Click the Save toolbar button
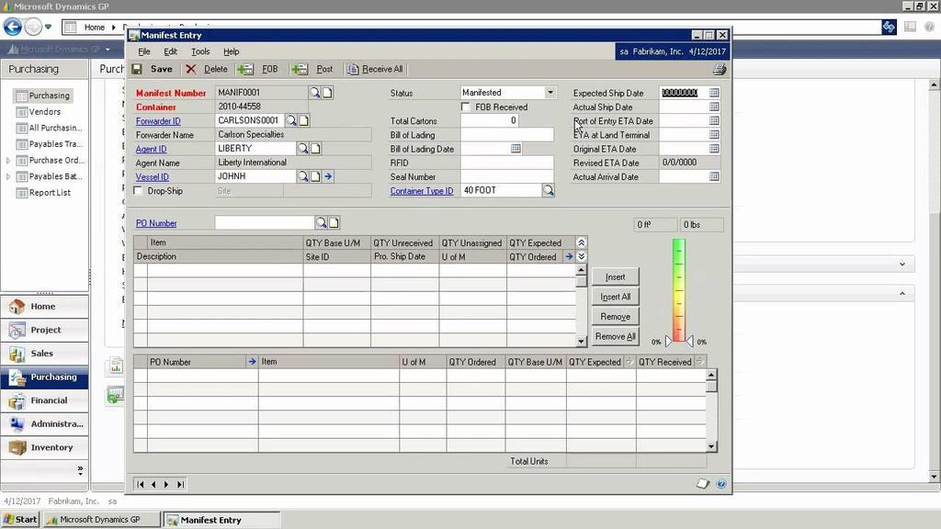Viewport: 941px width, 529px height. click(x=153, y=69)
